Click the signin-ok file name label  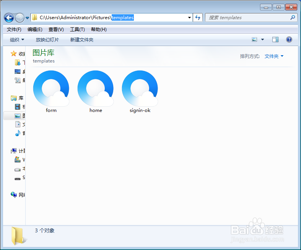coord(140,110)
